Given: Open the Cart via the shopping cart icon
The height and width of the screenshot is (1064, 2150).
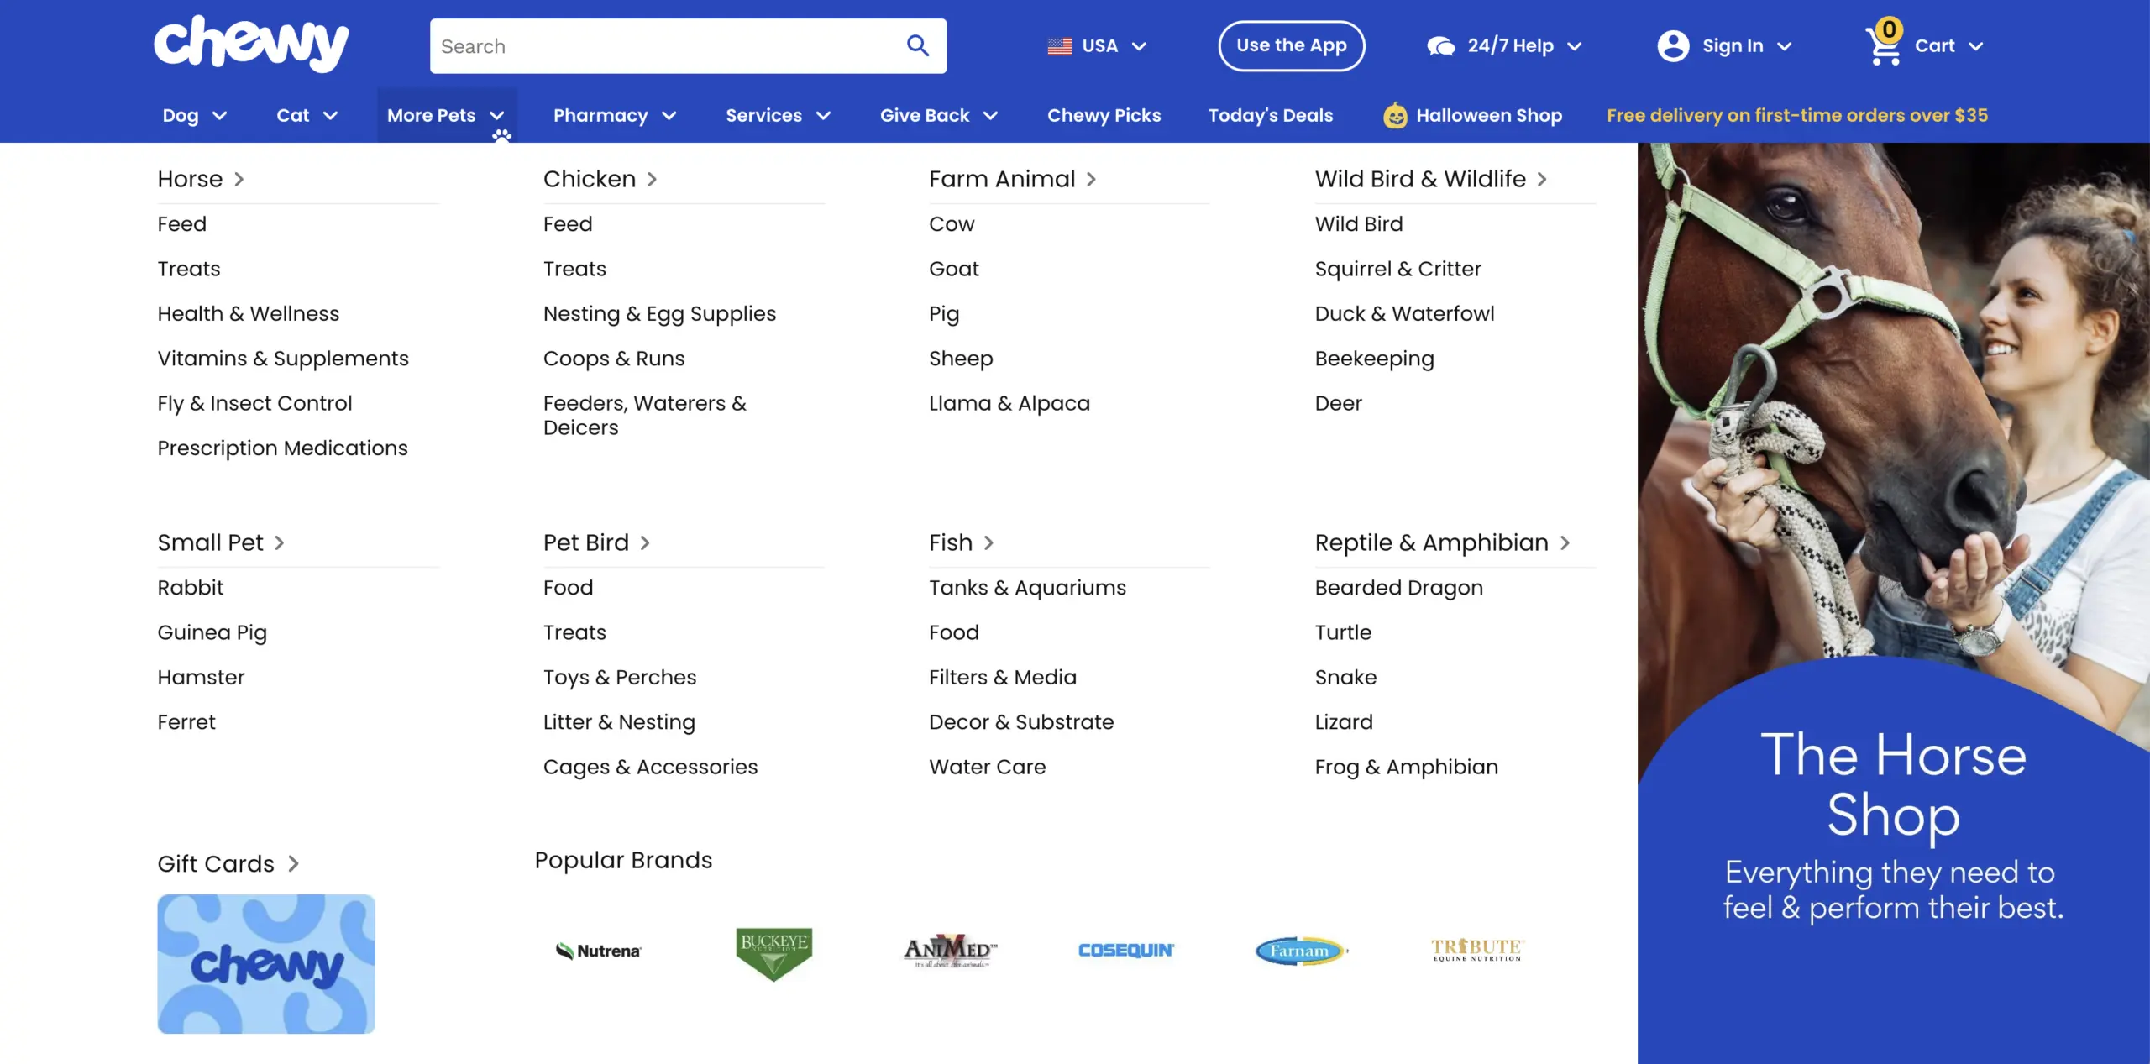Looking at the screenshot, I should point(1884,46).
